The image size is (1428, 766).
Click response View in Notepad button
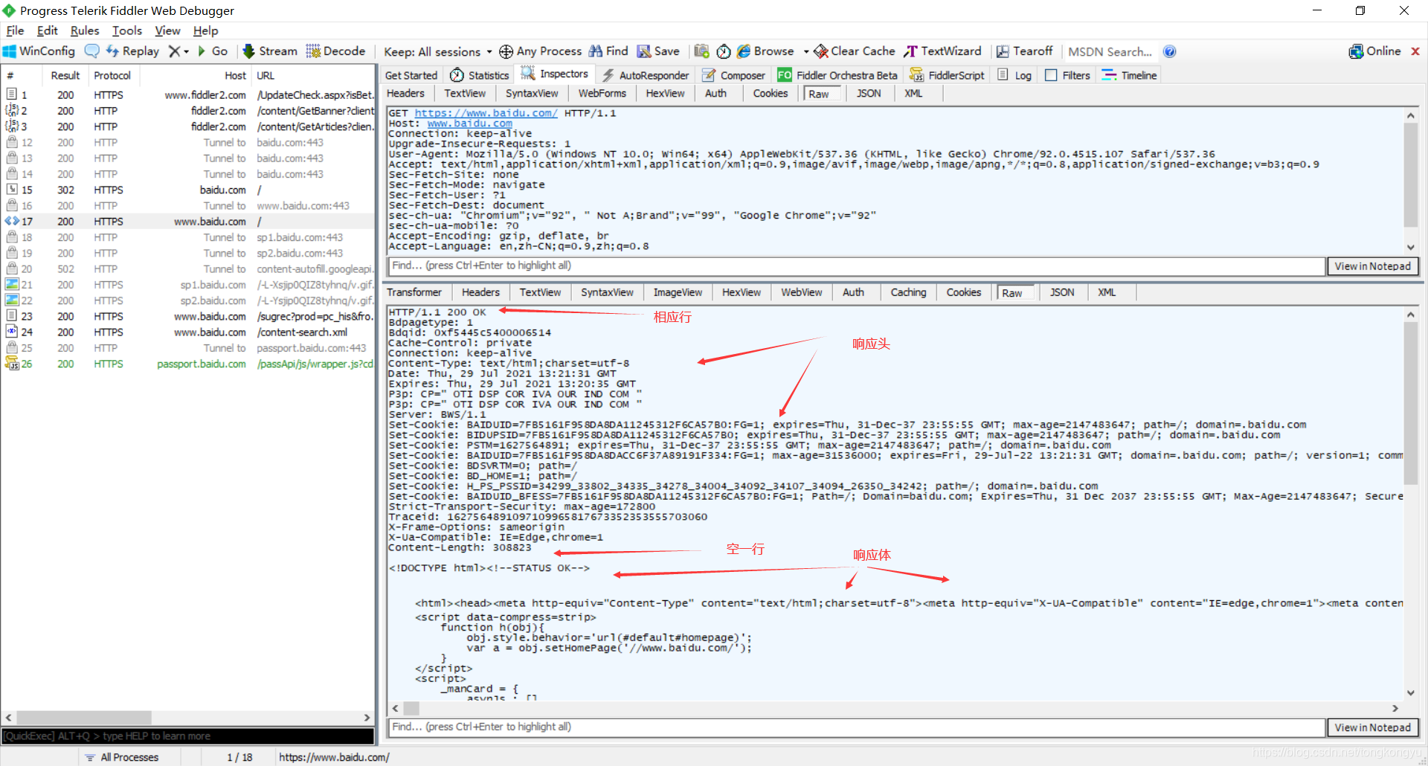tap(1372, 727)
